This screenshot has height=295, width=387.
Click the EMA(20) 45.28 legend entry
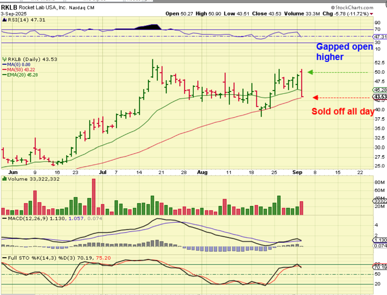(20, 75)
